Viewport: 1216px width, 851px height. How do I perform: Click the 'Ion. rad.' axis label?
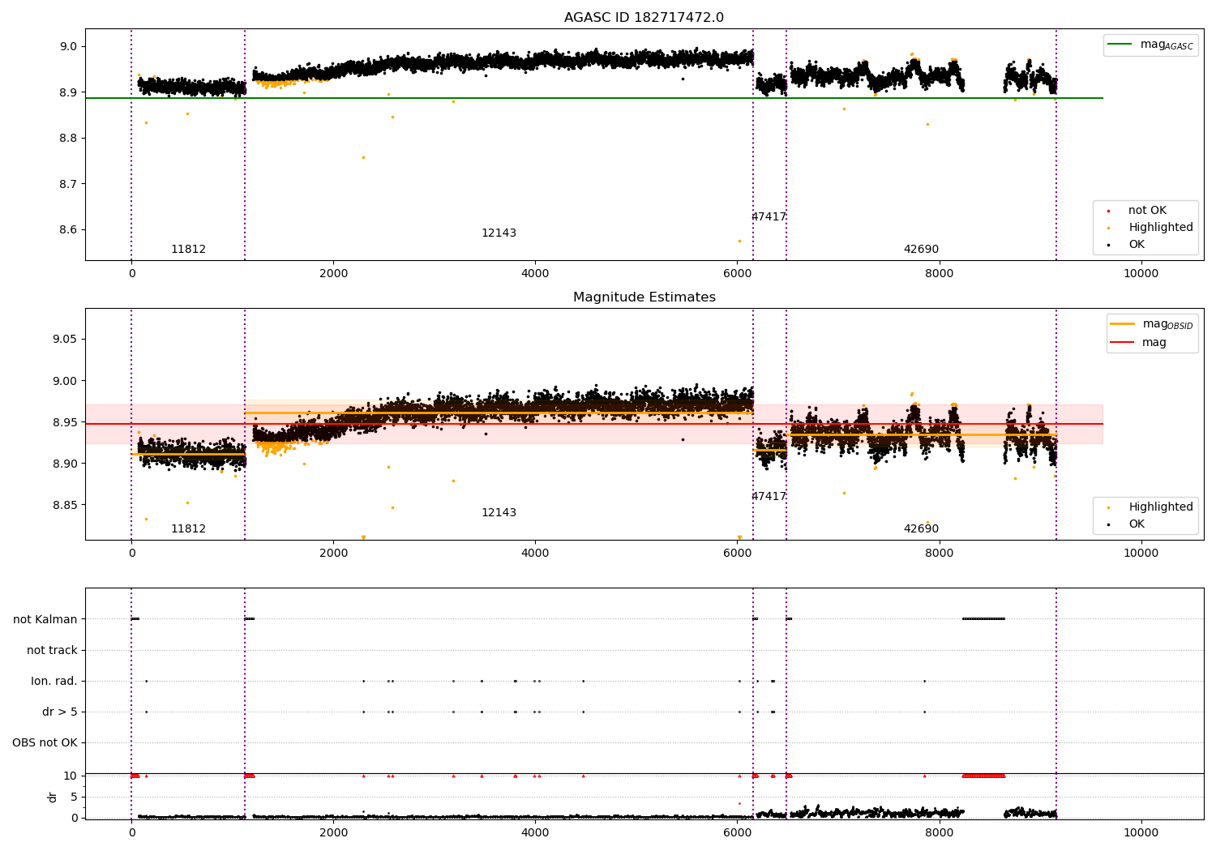click(x=54, y=682)
